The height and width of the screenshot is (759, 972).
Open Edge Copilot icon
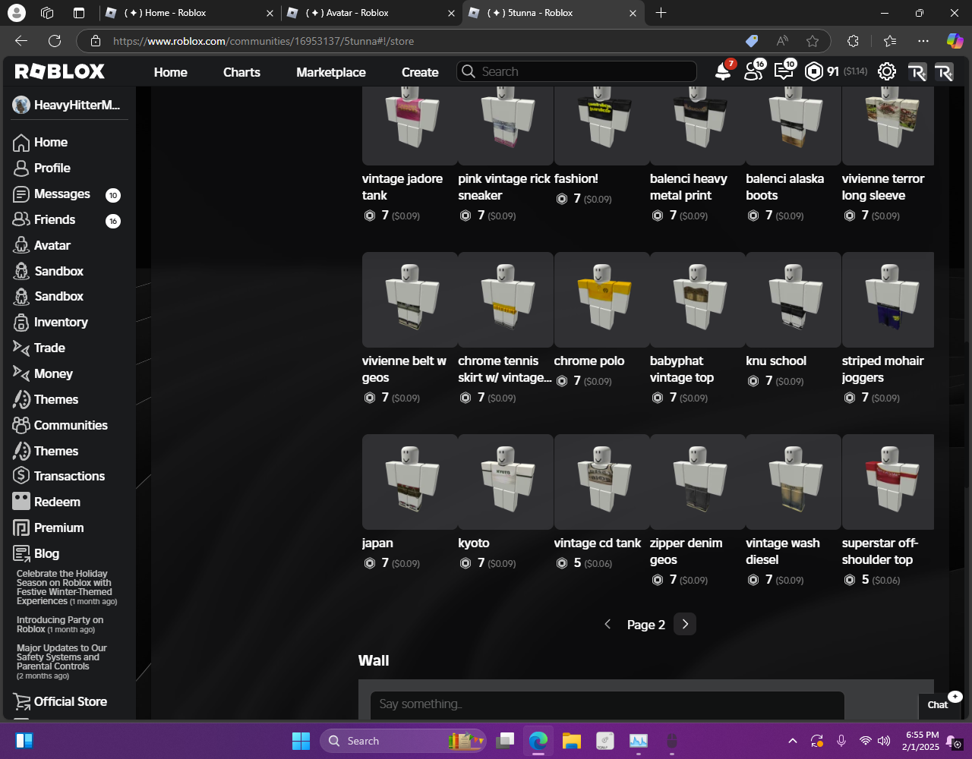pos(954,41)
